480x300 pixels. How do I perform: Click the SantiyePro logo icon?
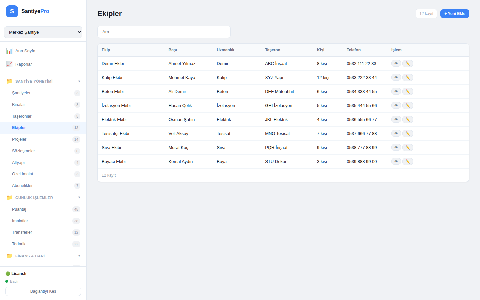[12, 11]
